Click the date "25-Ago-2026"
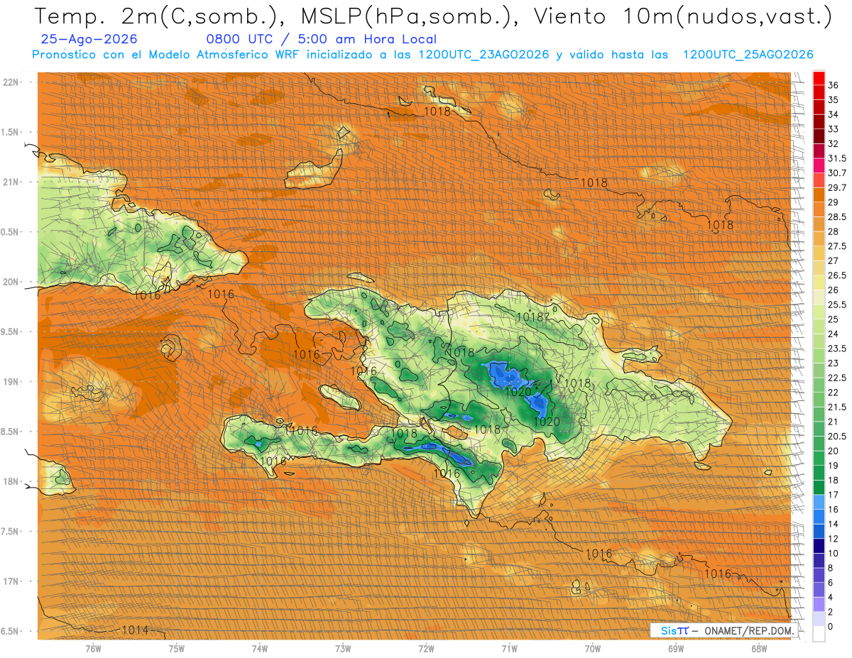This screenshot has width=852, height=658. 89,40
